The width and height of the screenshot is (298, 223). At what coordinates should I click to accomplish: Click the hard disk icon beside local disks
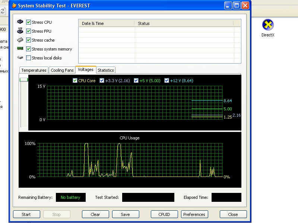coord(20,58)
